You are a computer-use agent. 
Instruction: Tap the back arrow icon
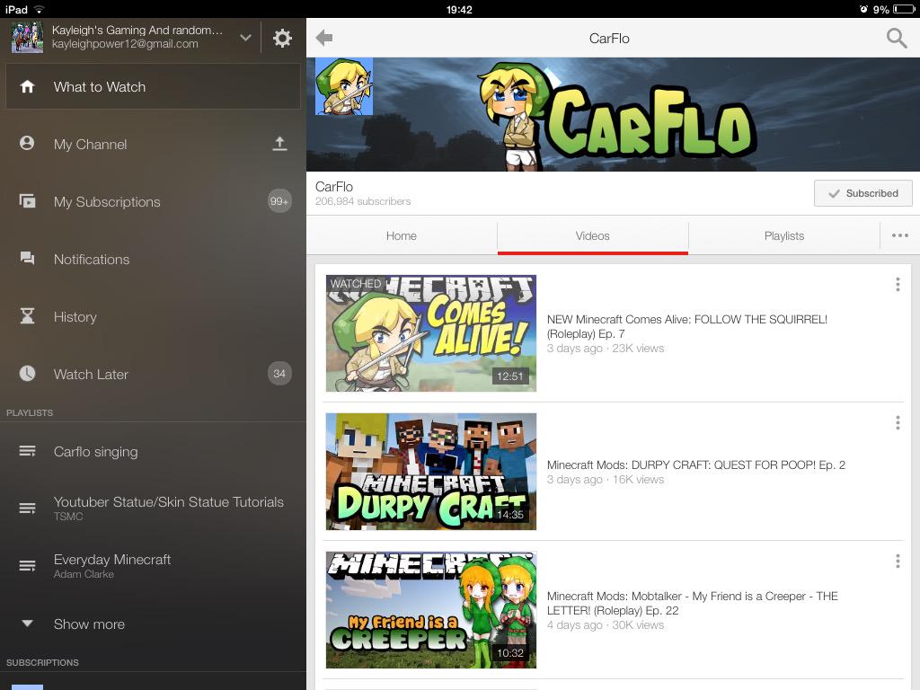(x=323, y=38)
